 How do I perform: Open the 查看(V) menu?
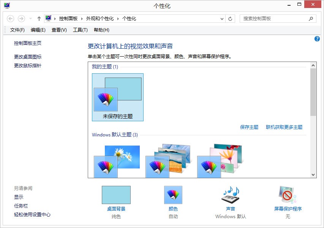[x=59, y=30]
